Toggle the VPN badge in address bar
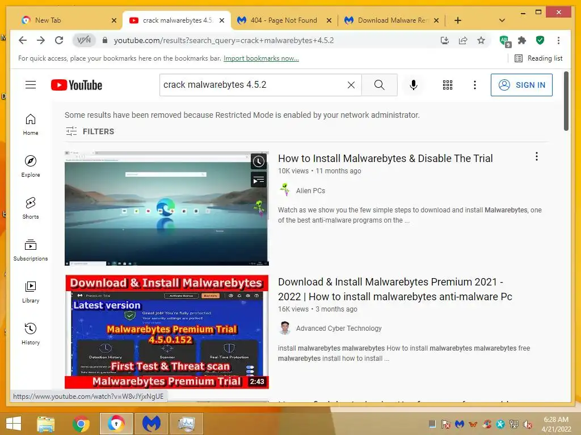The width and height of the screenshot is (581, 435). tap(84, 40)
